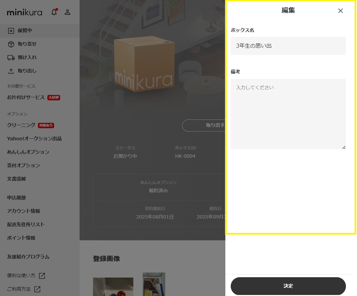Open 文書溶解 link
This screenshot has width=357, height=296.
pyautogui.click(x=16, y=179)
